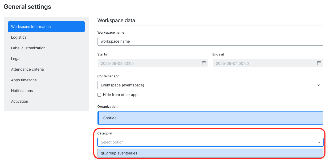Click the Workspace name input field

pos(210,41)
